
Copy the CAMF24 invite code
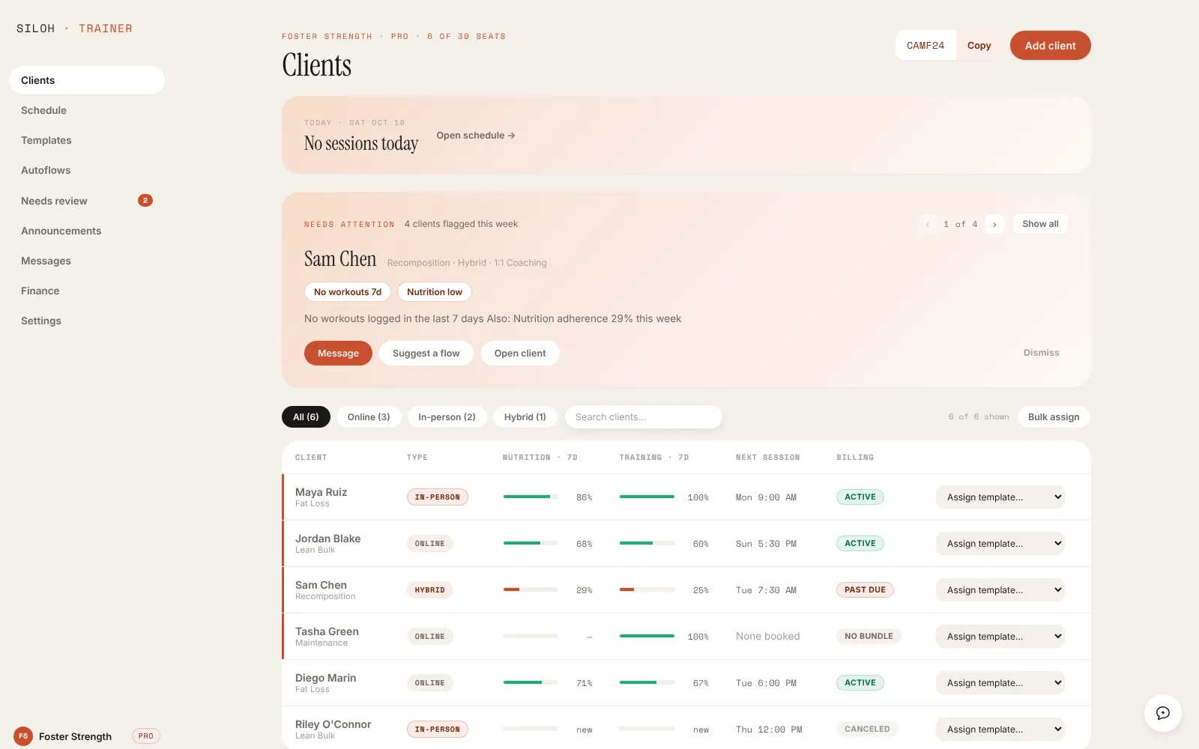pos(979,46)
